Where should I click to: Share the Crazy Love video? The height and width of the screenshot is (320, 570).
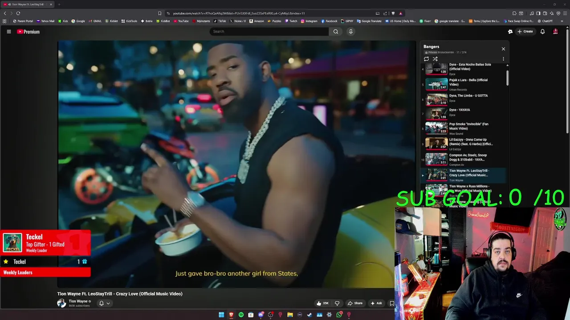click(x=355, y=303)
